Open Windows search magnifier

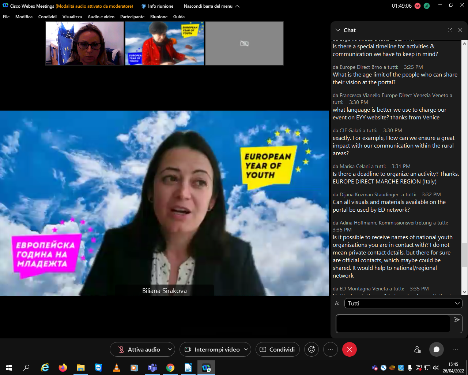click(x=26, y=368)
